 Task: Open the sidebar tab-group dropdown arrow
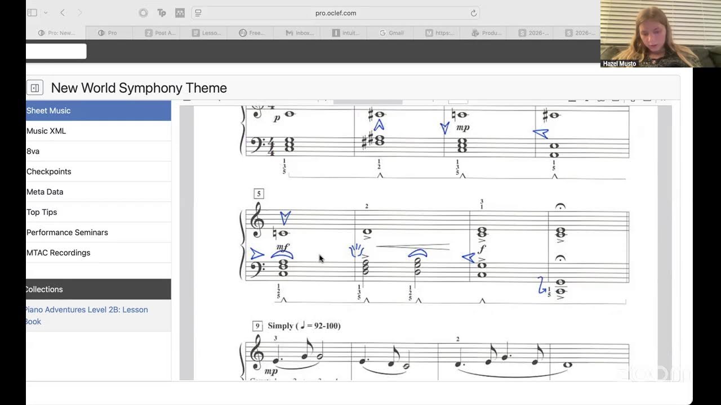pos(46,12)
